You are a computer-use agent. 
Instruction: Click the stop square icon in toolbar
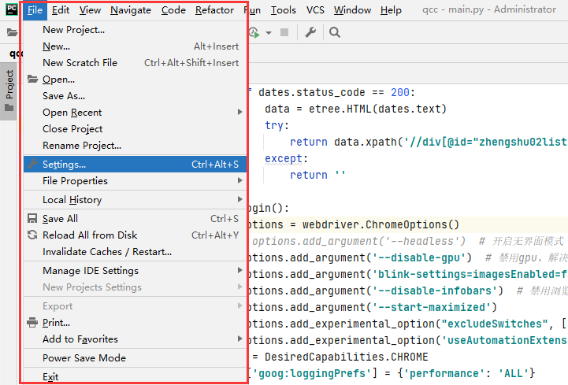click(284, 32)
